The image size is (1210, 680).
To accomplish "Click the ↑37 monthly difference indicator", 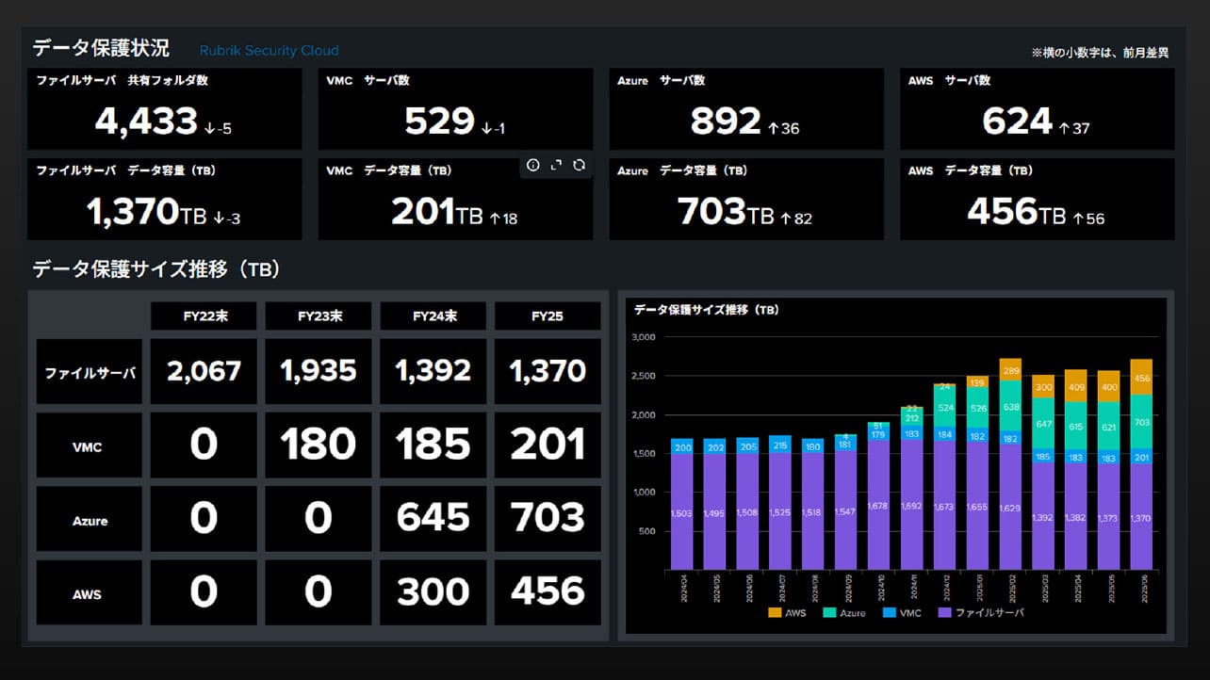I will (1074, 128).
